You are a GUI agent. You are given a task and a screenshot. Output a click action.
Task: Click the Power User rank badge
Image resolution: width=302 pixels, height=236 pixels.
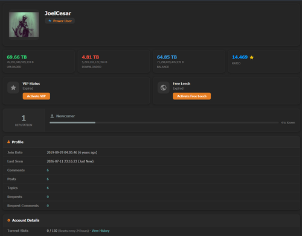coord(60,20)
